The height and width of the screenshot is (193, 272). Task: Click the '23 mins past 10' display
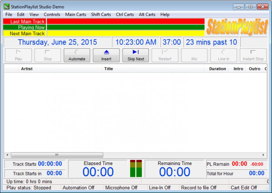[211, 42]
